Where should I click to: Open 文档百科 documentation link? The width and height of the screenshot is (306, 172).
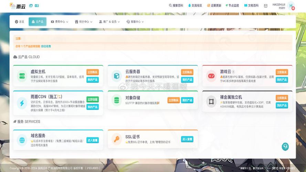coord(251,6)
